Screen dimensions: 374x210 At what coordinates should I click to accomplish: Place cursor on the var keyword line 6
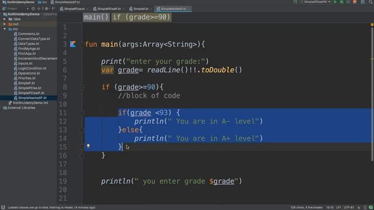108,70
